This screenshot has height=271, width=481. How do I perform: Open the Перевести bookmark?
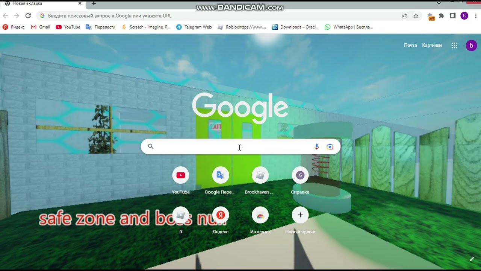pyautogui.click(x=101, y=27)
